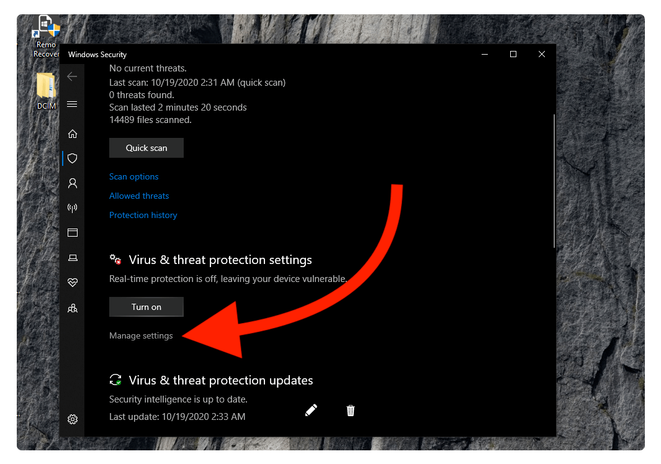Open Device performance & health heart icon
This screenshot has width=661, height=464.
(x=73, y=282)
